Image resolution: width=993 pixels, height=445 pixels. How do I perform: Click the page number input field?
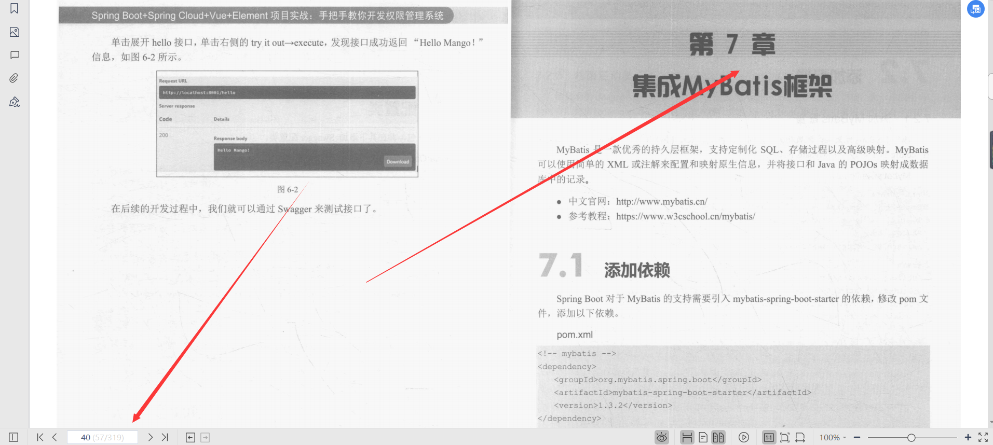click(102, 437)
